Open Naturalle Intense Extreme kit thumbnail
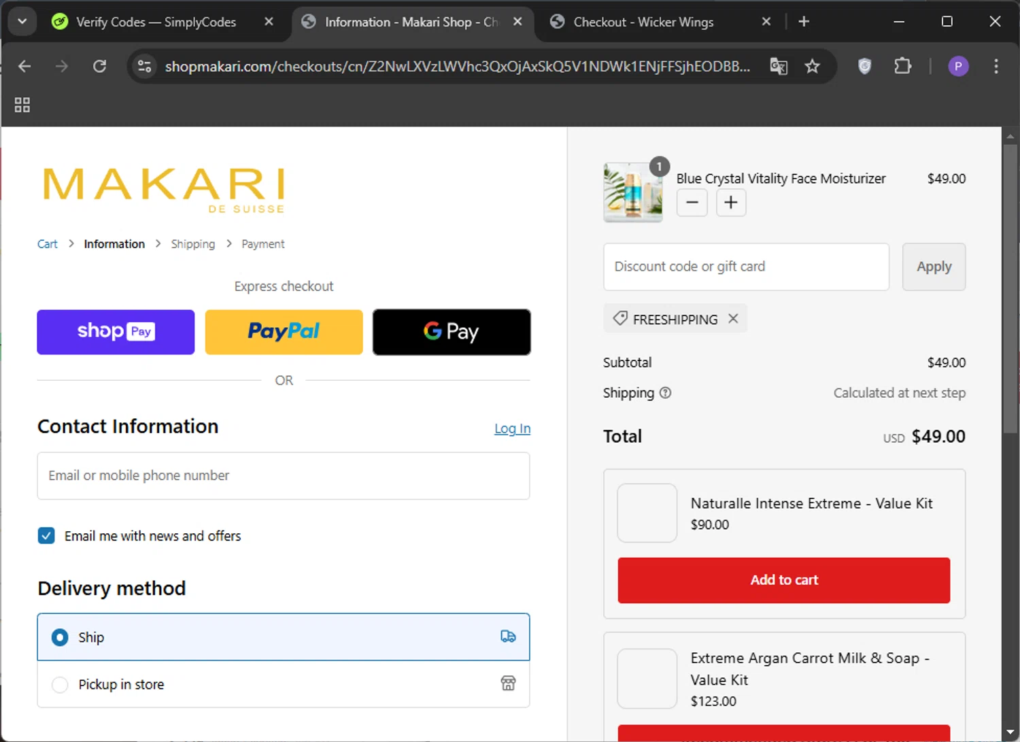The image size is (1020, 742). tap(647, 513)
